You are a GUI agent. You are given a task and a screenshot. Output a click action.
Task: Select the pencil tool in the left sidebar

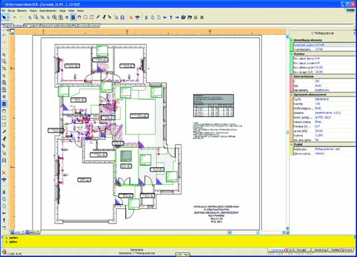pyautogui.click(x=4, y=132)
